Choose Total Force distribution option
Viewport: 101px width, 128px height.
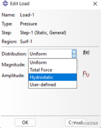click(53, 70)
